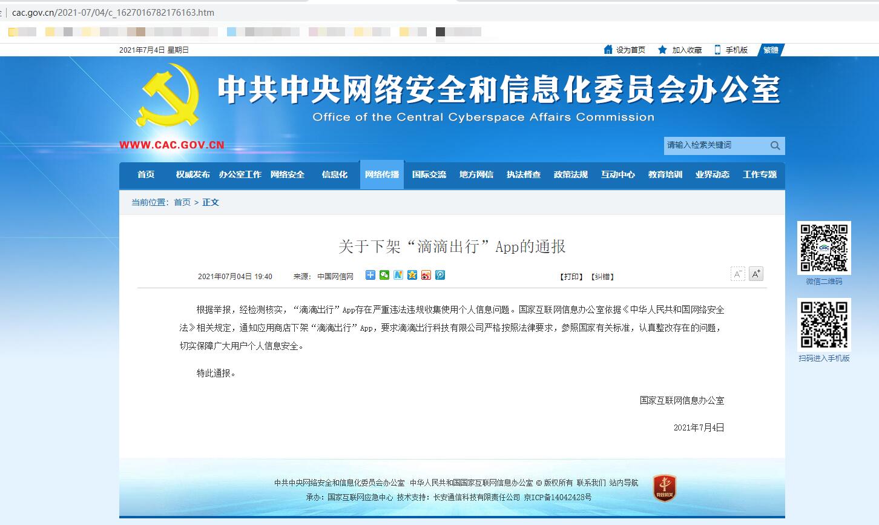Click the search magnifier icon
This screenshot has width=879, height=525.
[x=775, y=145]
